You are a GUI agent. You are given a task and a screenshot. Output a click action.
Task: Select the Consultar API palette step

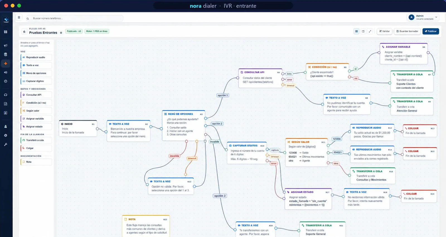(x=36, y=95)
